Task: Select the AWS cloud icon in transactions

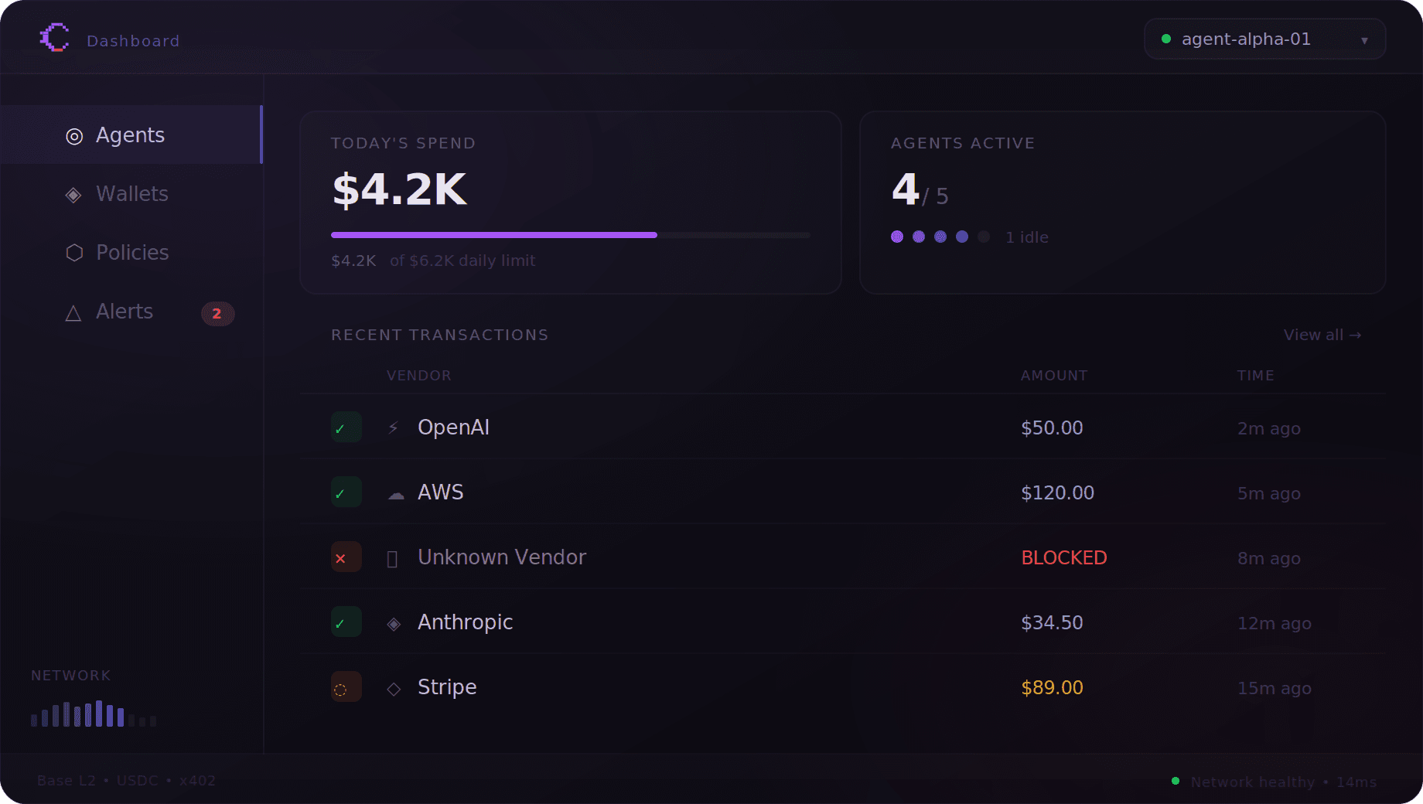Action: pyautogui.click(x=396, y=492)
